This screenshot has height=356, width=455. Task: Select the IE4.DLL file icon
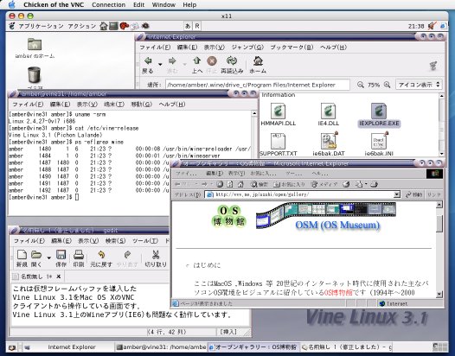click(x=329, y=115)
